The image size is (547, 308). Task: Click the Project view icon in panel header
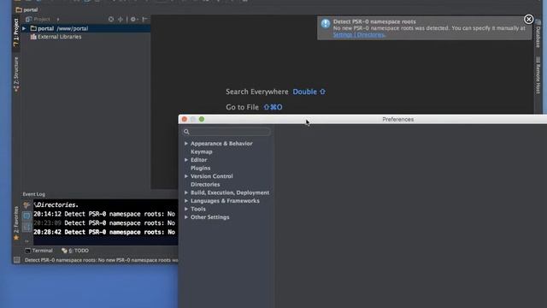click(x=29, y=19)
